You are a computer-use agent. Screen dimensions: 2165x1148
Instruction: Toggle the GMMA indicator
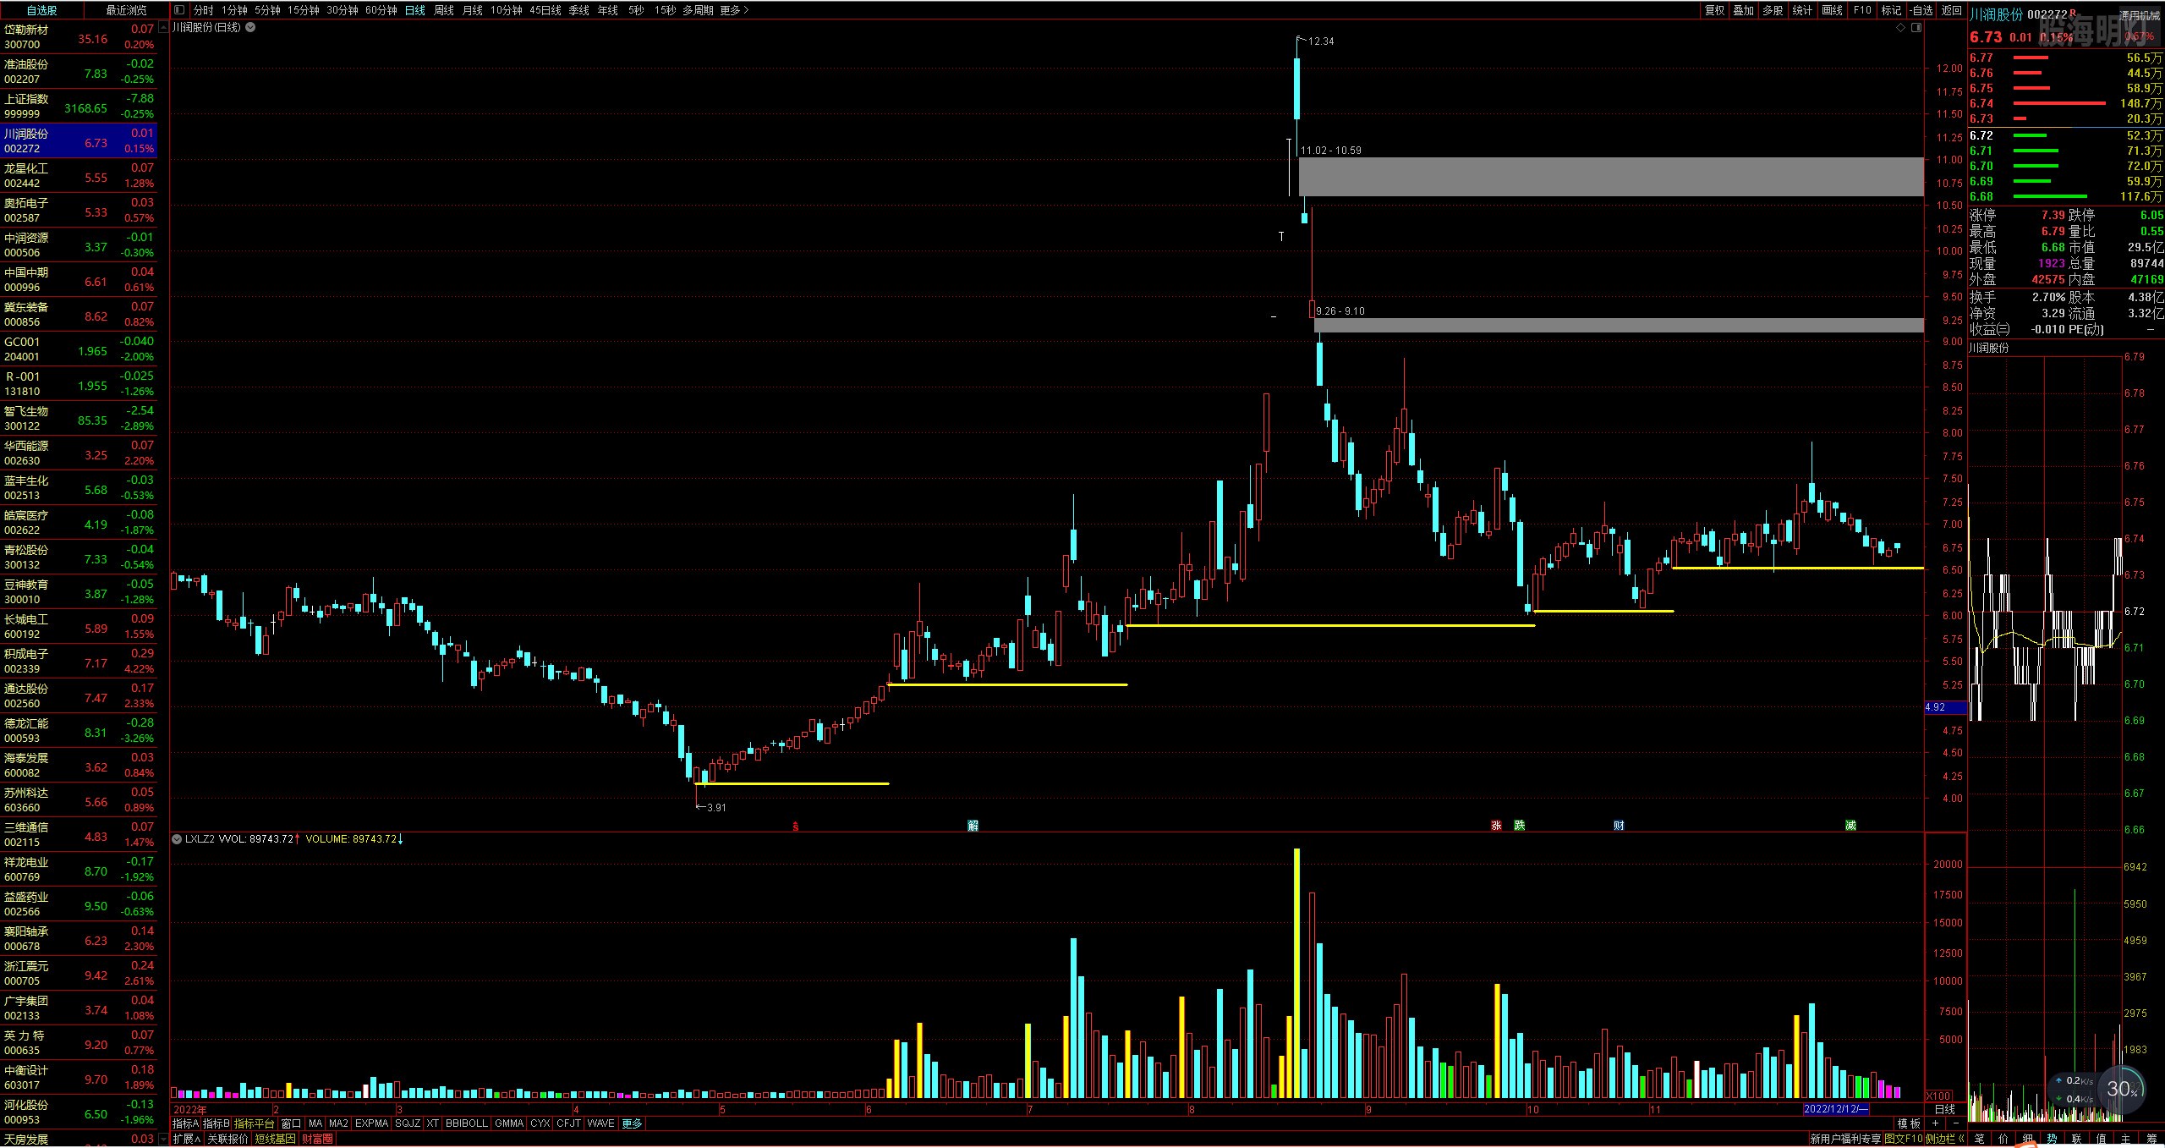[x=509, y=1123]
